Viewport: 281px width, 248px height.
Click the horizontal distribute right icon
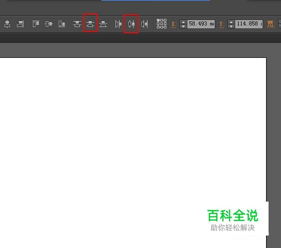point(144,24)
